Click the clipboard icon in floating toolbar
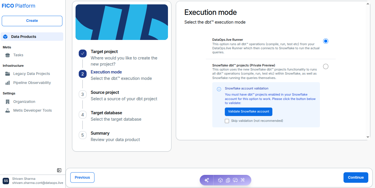Image resolution: width=375 pixels, height=188 pixels. pyautogui.click(x=228, y=180)
